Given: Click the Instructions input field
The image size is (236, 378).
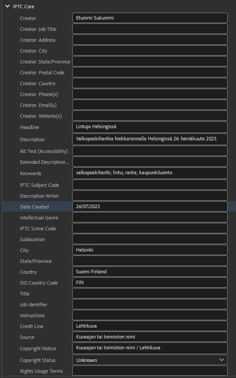Looking at the screenshot, I should coord(150,315).
